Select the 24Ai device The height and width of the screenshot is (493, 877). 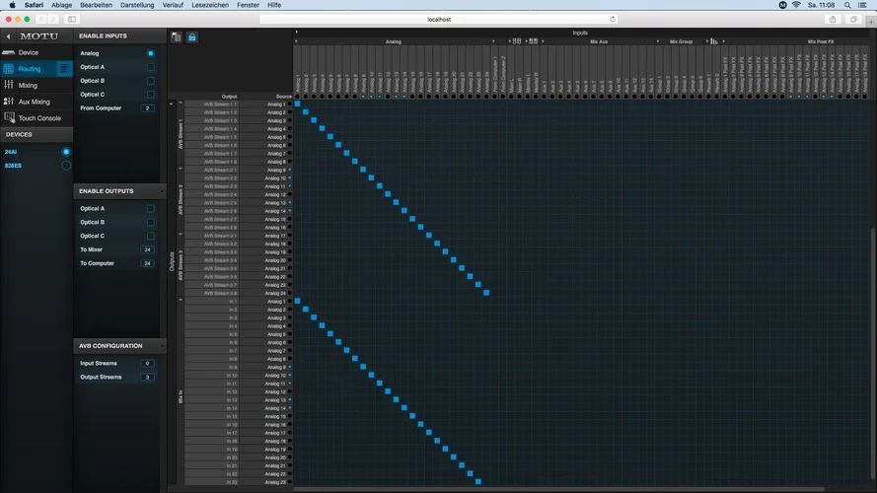click(x=12, y=152)
